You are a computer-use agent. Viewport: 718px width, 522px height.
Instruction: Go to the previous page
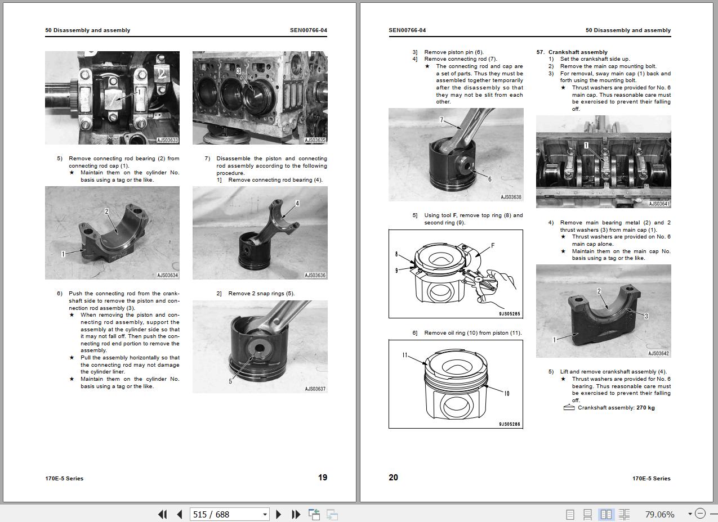180,514
